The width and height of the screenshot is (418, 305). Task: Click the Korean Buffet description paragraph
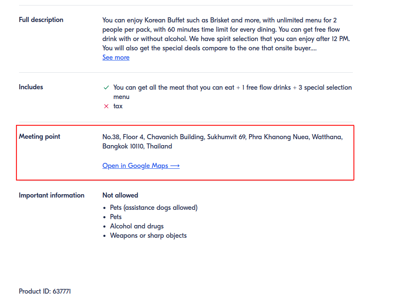[226, 34]
